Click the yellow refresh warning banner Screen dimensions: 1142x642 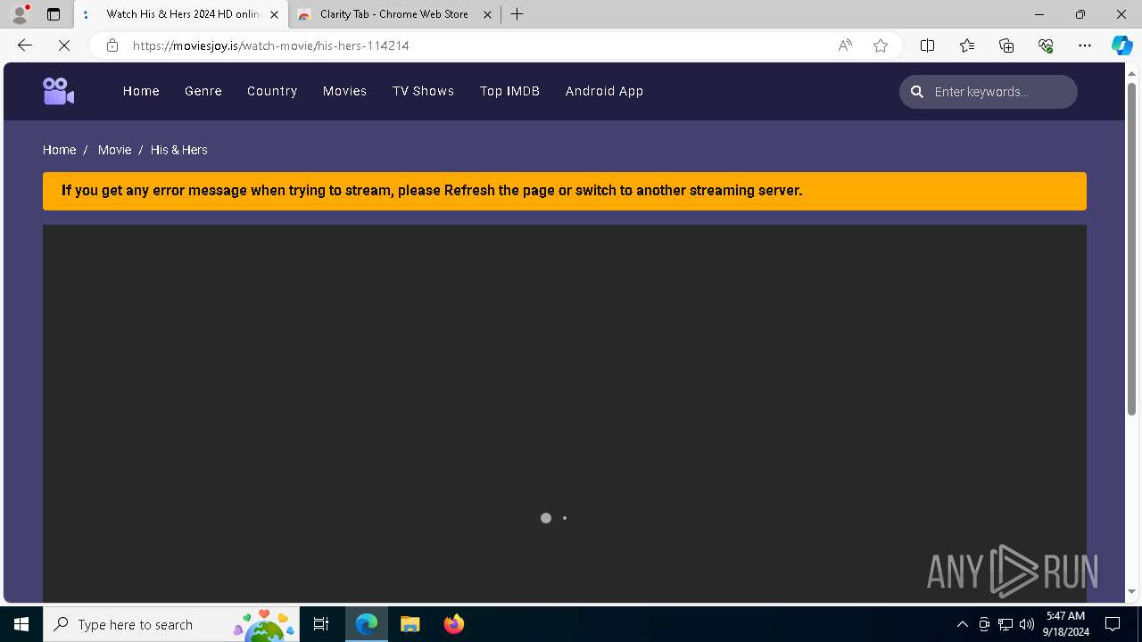(x=565, y=191)
